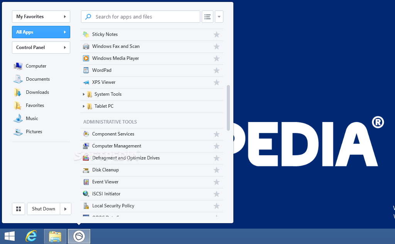Click the Search for apps and files box
Image resolution: width=395 pixels, height=244 pixels.
point(140,17)
